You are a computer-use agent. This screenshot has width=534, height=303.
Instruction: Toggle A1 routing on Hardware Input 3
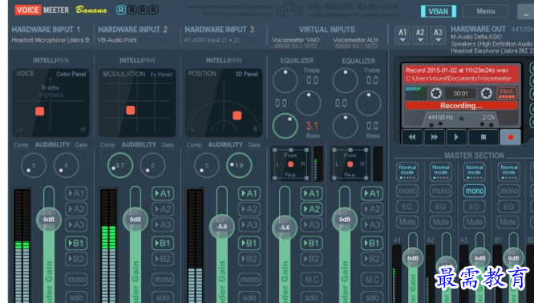click(x=249, y=193)
